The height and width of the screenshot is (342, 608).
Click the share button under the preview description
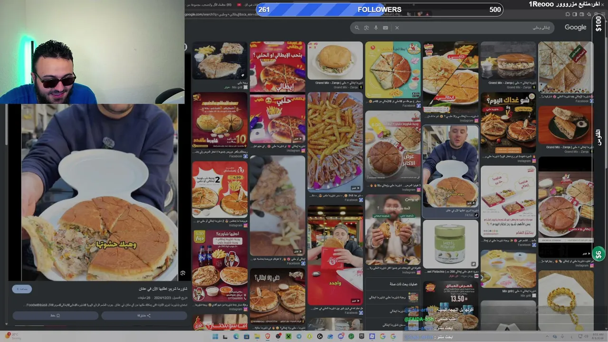[144, 315]
